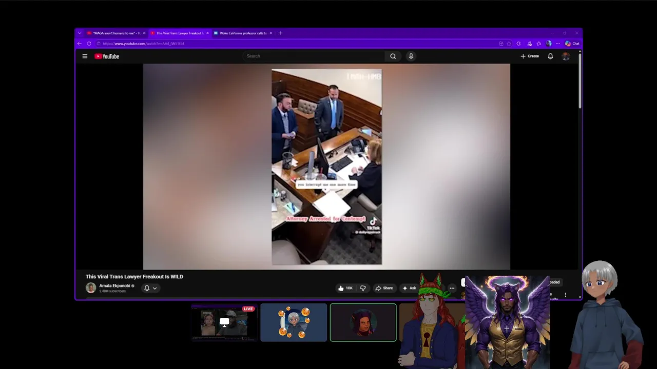
Task: Open the account avatar menu on YouTube
Action: pyautogui.click(x=566, y=56)
